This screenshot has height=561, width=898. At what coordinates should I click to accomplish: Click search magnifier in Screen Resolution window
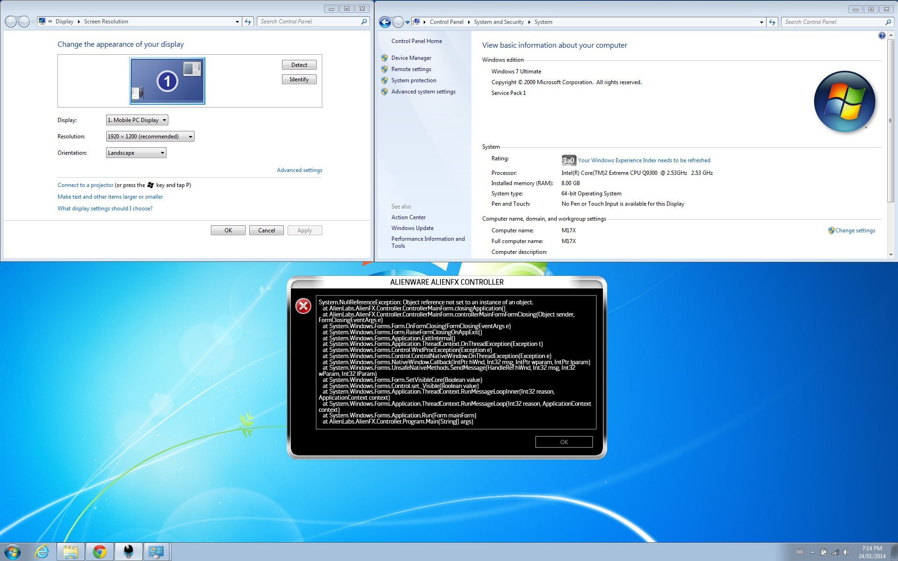[x=364, y=22]
